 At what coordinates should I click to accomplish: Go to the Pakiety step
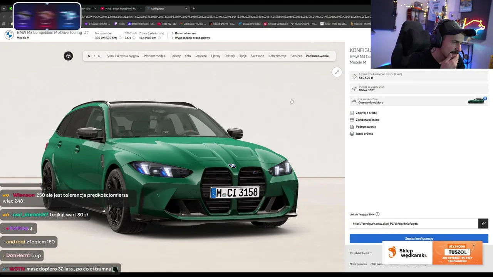pos(230,56)
